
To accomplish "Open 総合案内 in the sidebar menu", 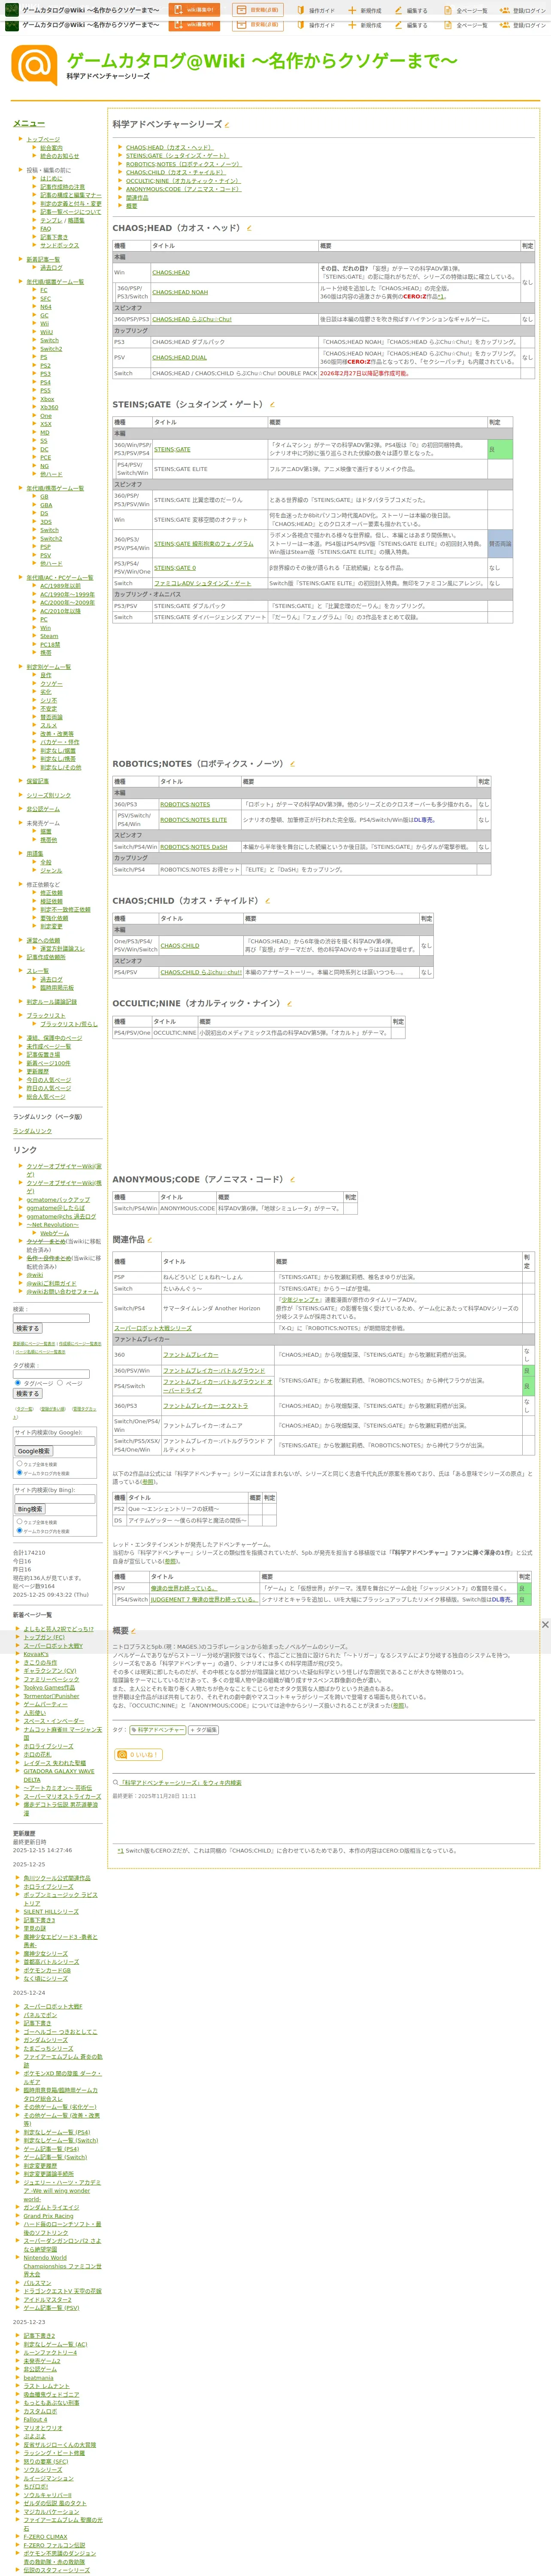I will point(51,148).
